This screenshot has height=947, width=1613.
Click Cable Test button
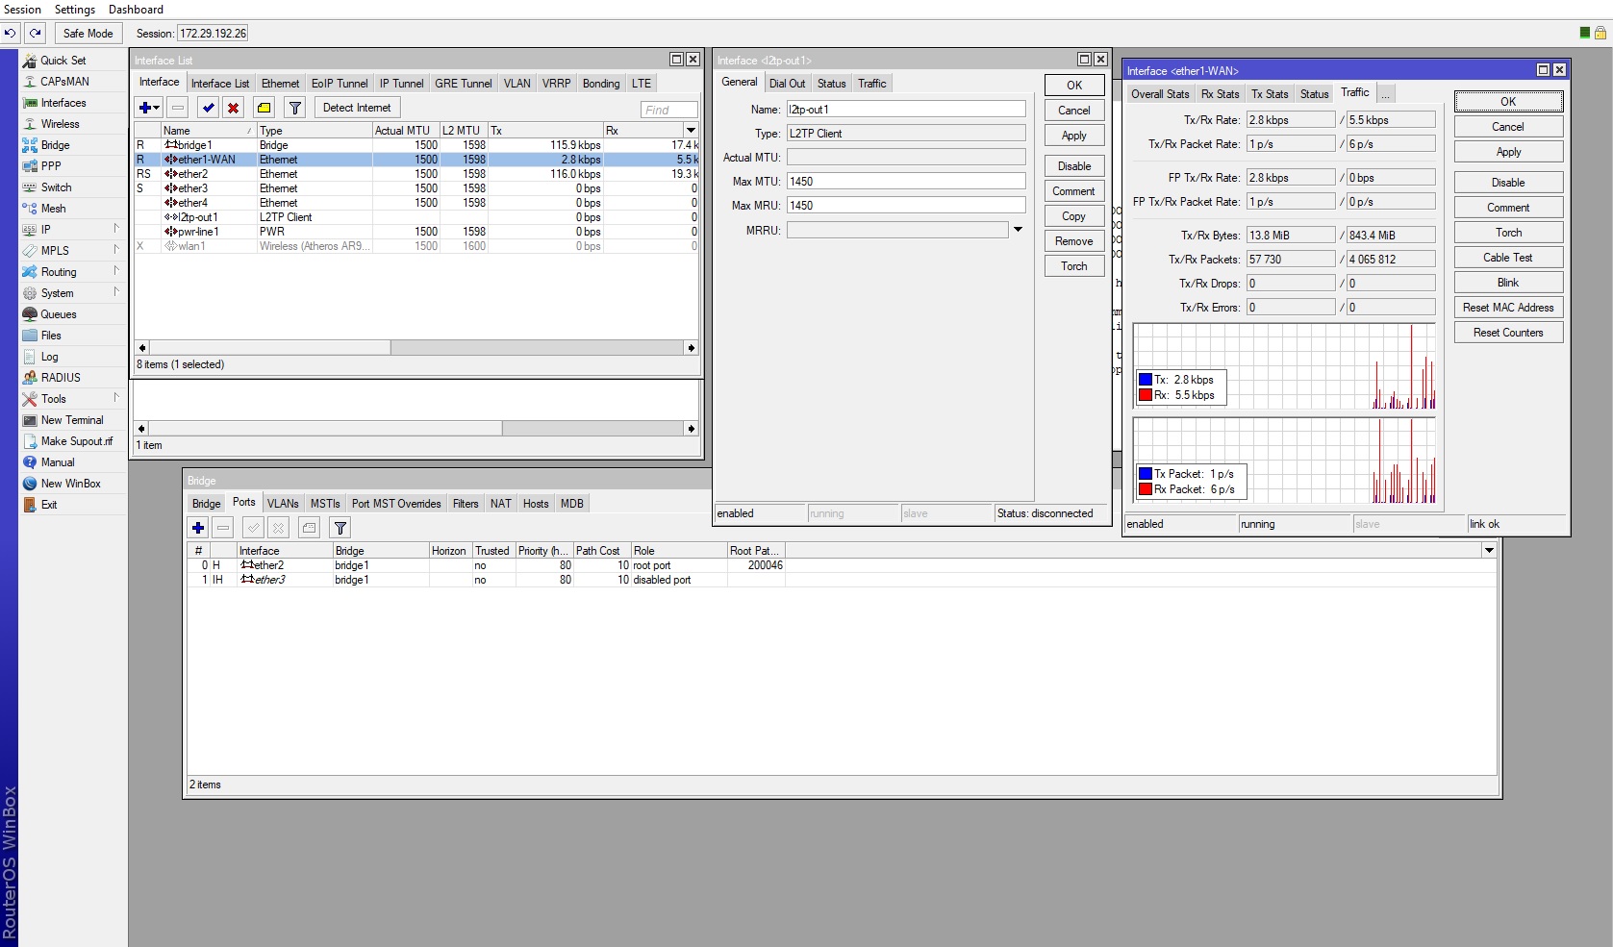[x=1508, y=258]
